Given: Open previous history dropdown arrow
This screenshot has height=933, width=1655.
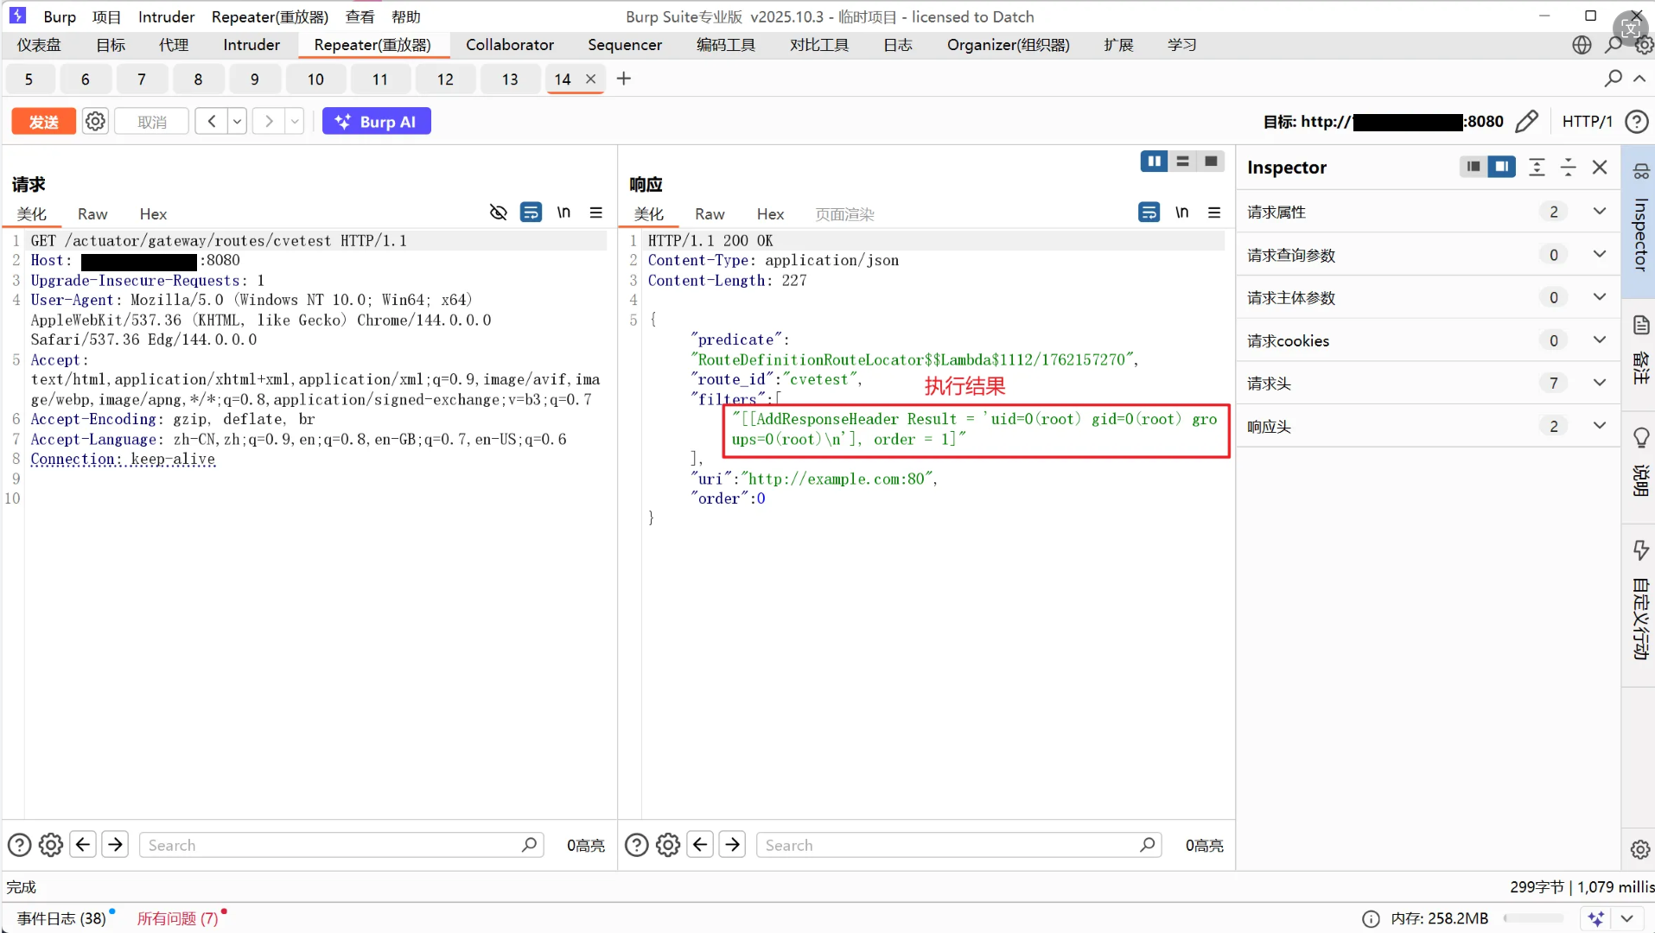Looking at the screenshot, I should [x=237, y=122].
